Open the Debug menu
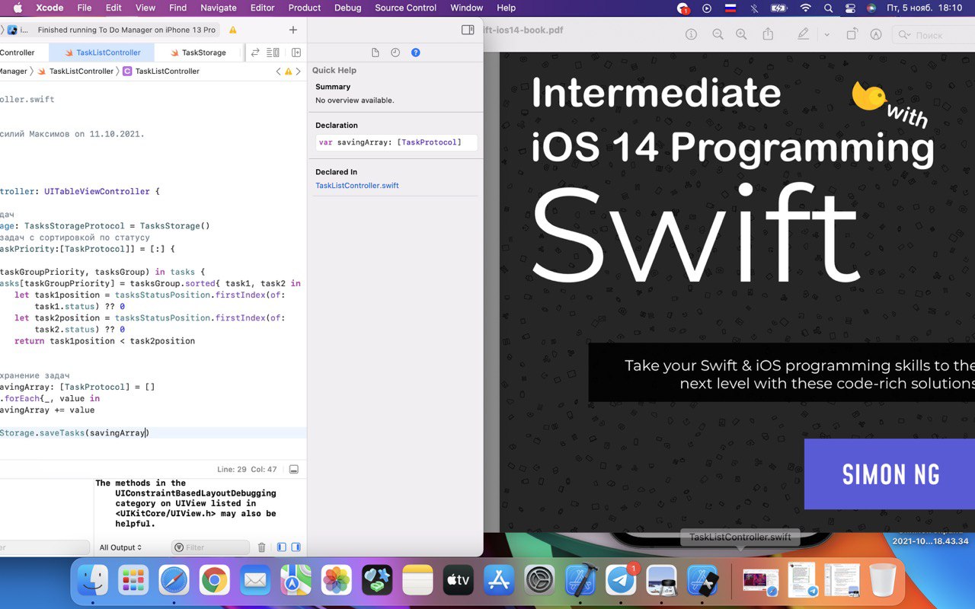Screen dimensions: 975x609 348,8
